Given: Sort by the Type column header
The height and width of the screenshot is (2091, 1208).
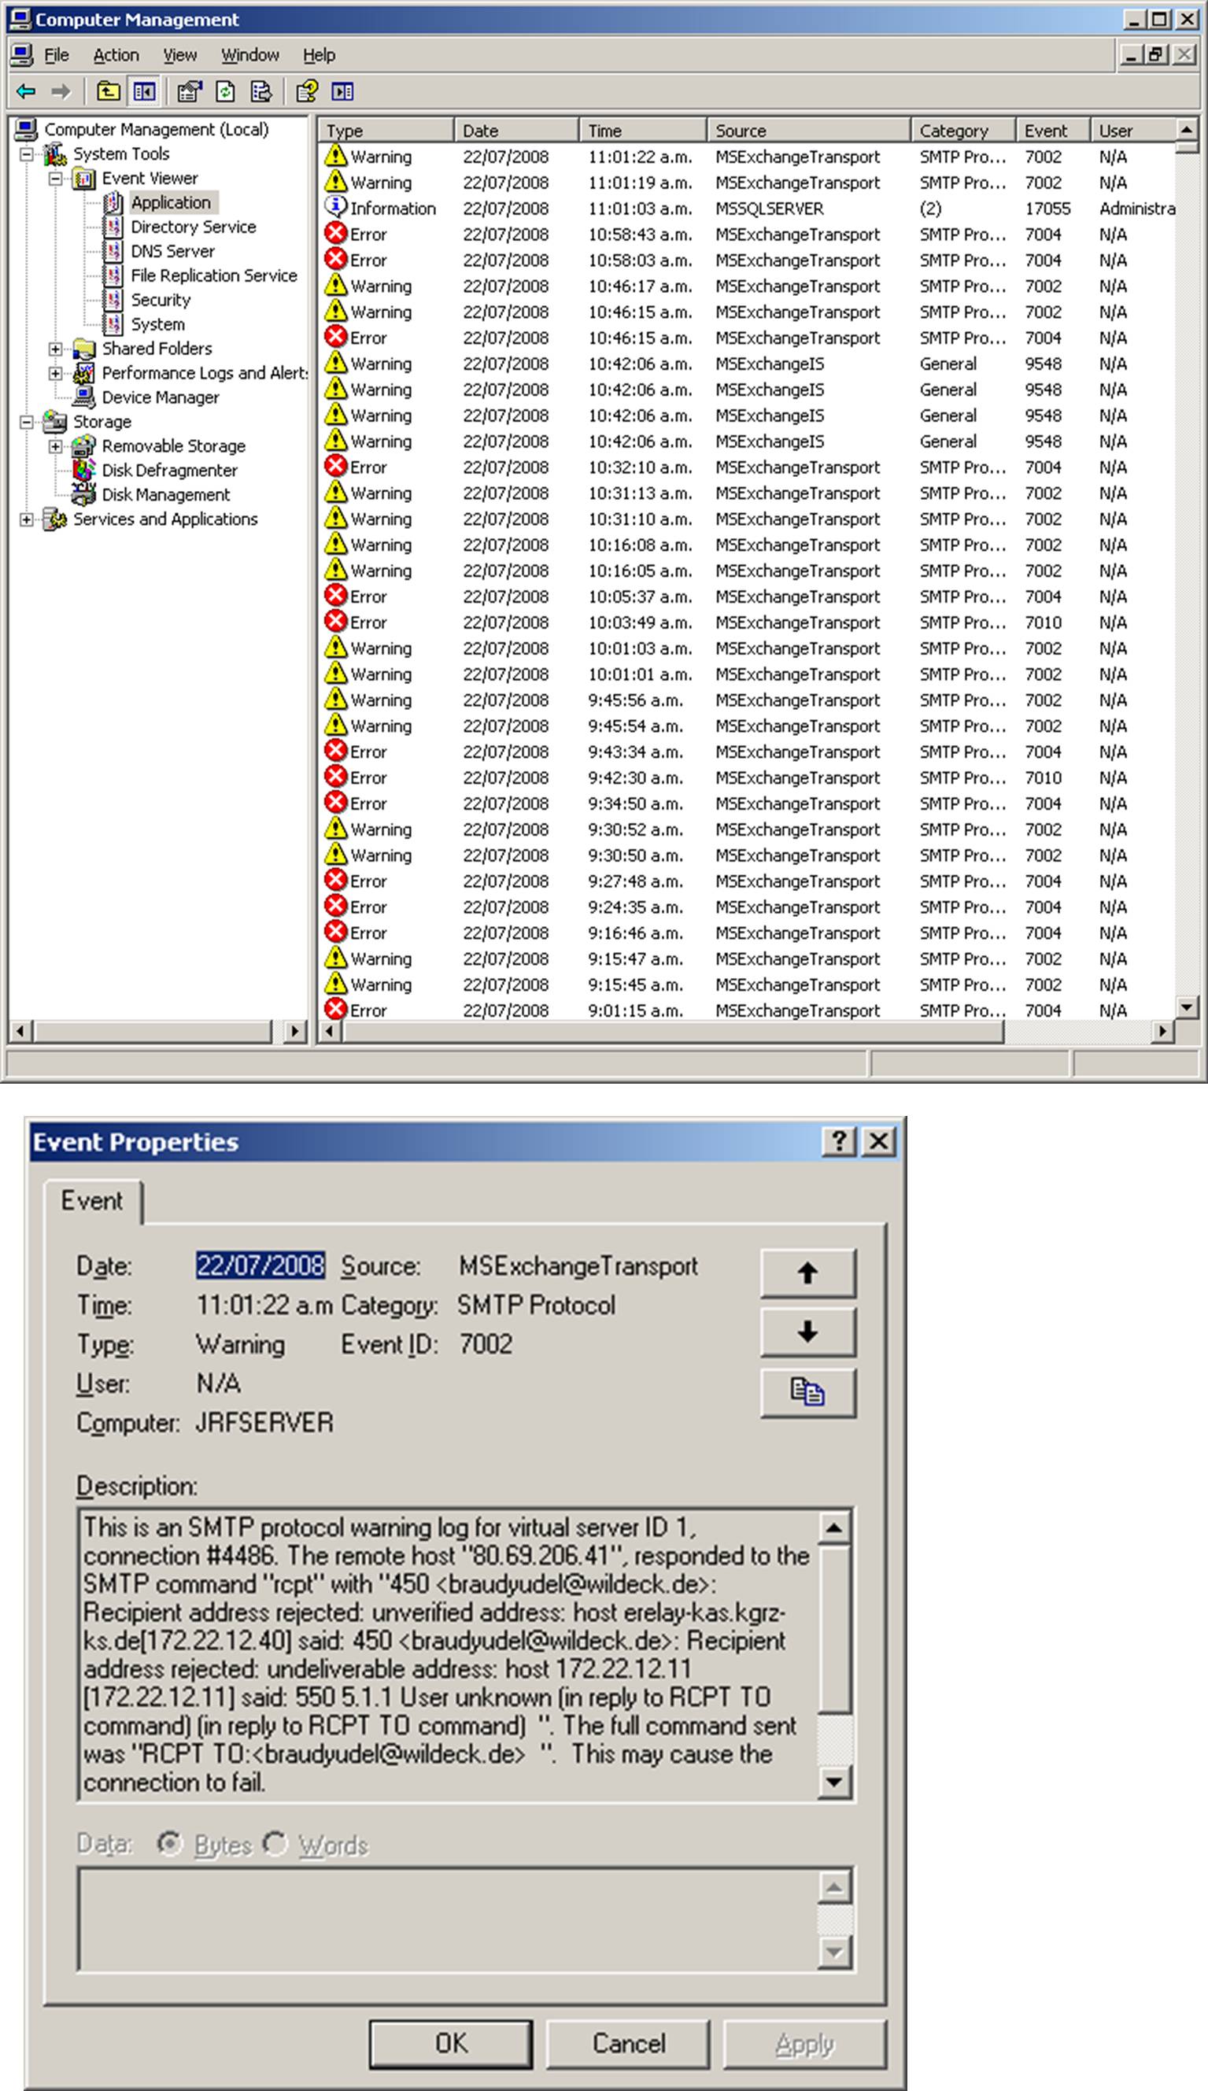Looking at the screenshot, I should [x=386, y=130].
